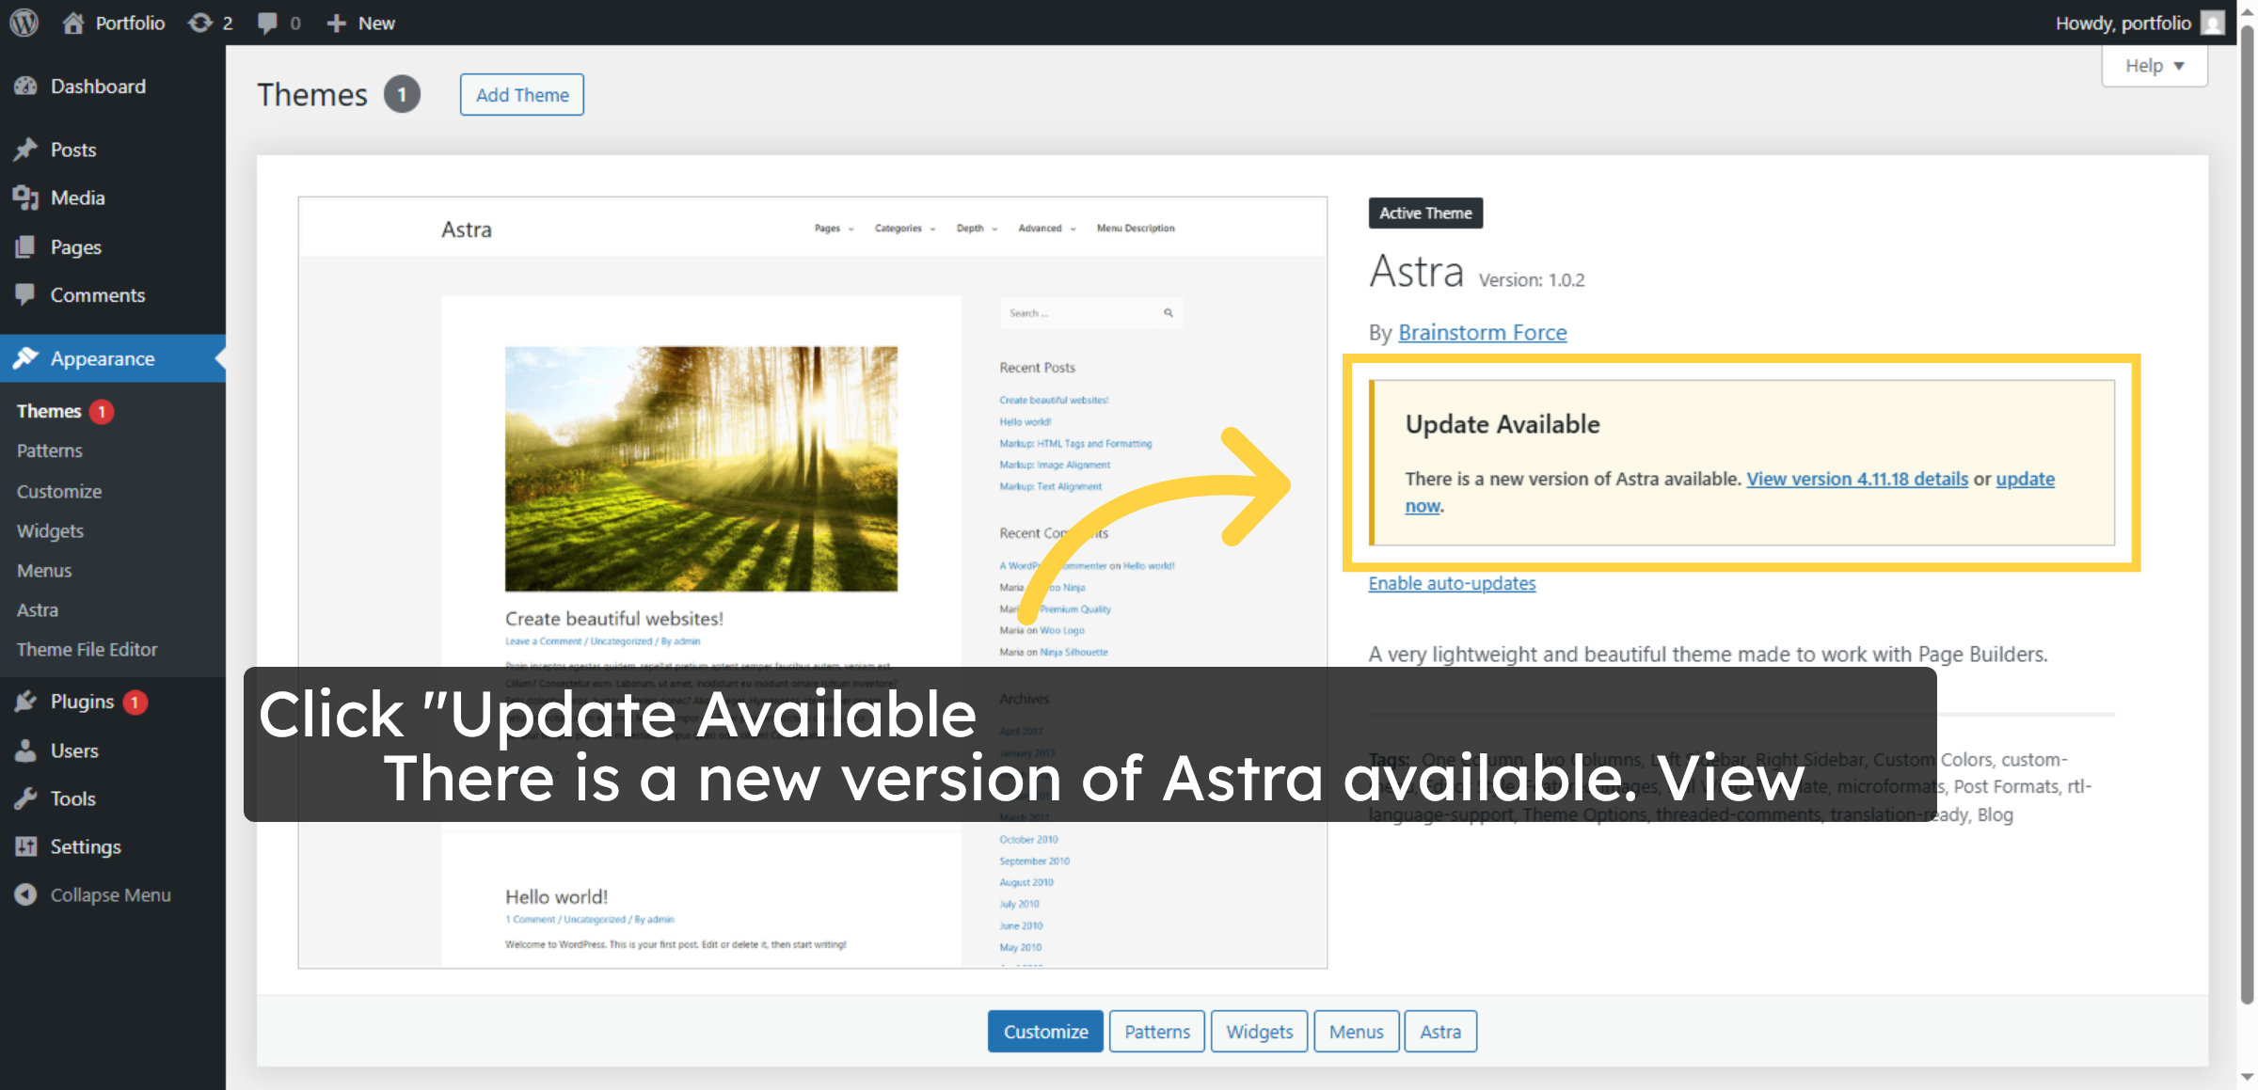Select Theme File Editor in the sidebar

point(87,649)
